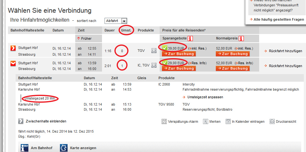Open the Abfahrt sort dropdown

pos(116,21)
